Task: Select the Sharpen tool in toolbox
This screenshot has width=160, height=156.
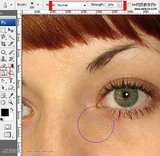Action: (x=3, y=72)
